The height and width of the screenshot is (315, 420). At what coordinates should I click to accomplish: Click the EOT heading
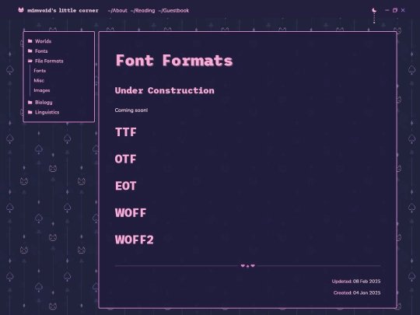(126, 186)
